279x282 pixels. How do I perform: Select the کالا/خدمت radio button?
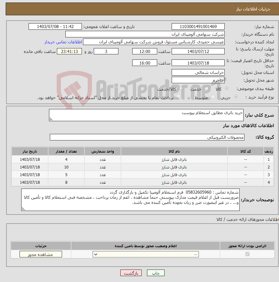tap(181, 88)
